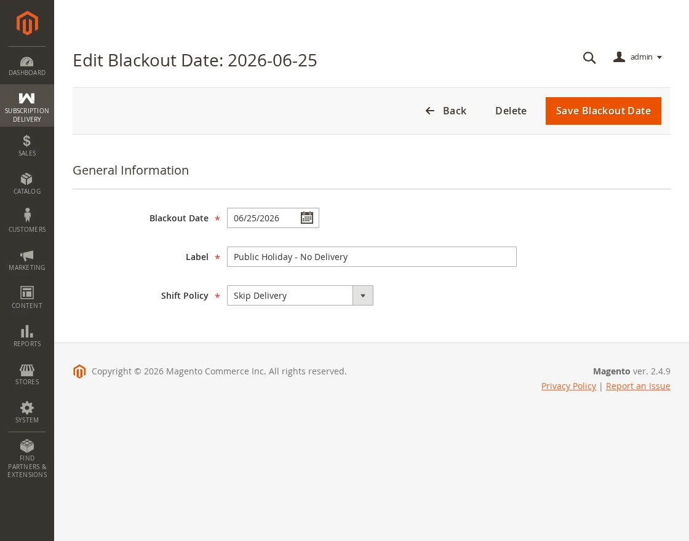Image resolution: width=689 pixels, height=541 pixels.
Task: Open the calendar date picker
Action: click(x=307, y=218)
